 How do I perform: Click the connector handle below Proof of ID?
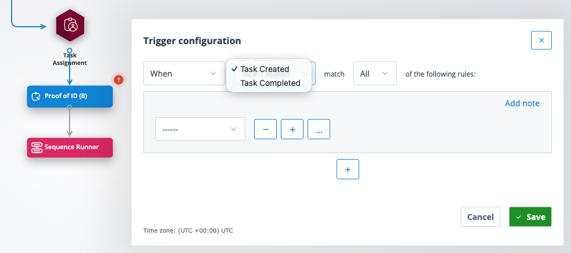tap(70, 107)
